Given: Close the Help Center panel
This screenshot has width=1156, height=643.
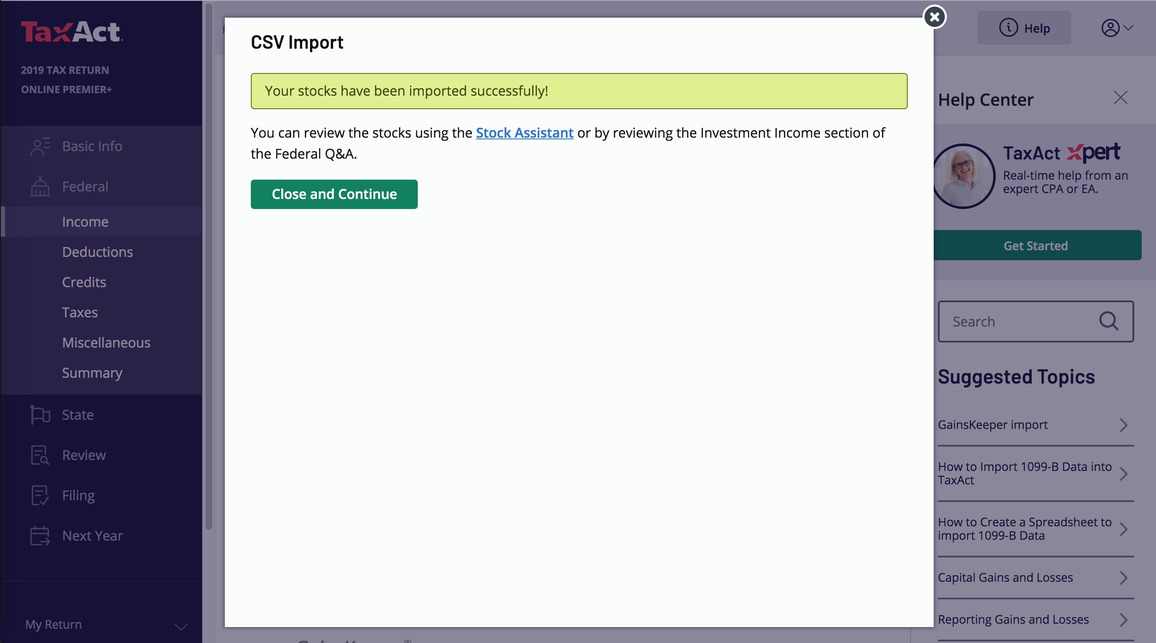Looking at the screenshot, I should (x=1120, y=98).
